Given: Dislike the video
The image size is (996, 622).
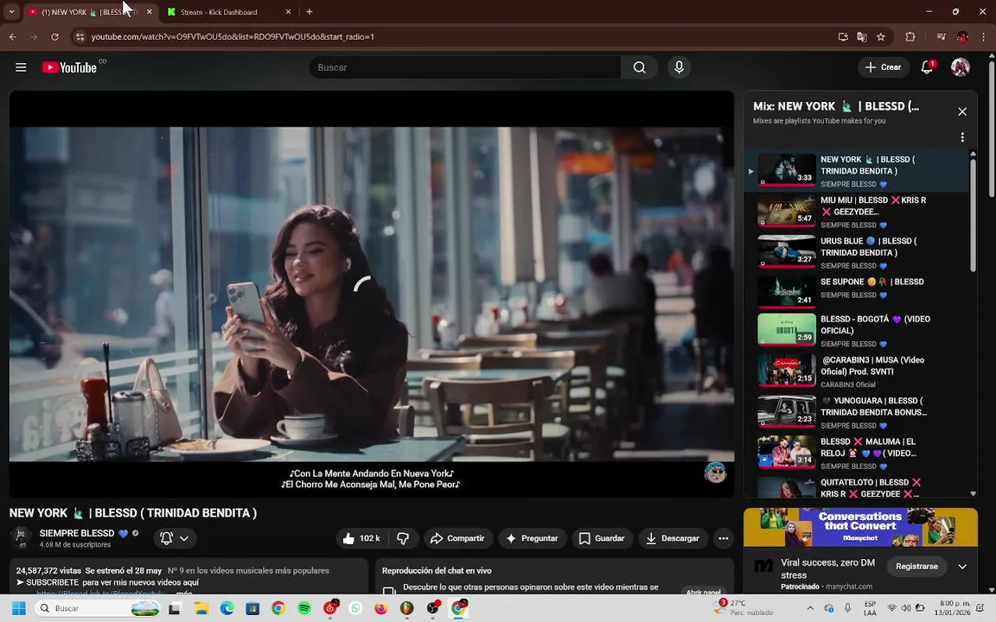Looking at the screenshot, I should pyautogui.click(x=403, y=538).
